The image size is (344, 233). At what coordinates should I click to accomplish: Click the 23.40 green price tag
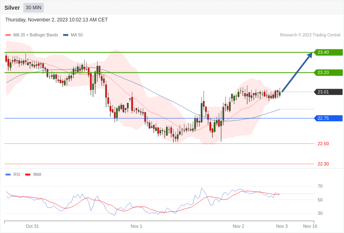tap(328, 53)
